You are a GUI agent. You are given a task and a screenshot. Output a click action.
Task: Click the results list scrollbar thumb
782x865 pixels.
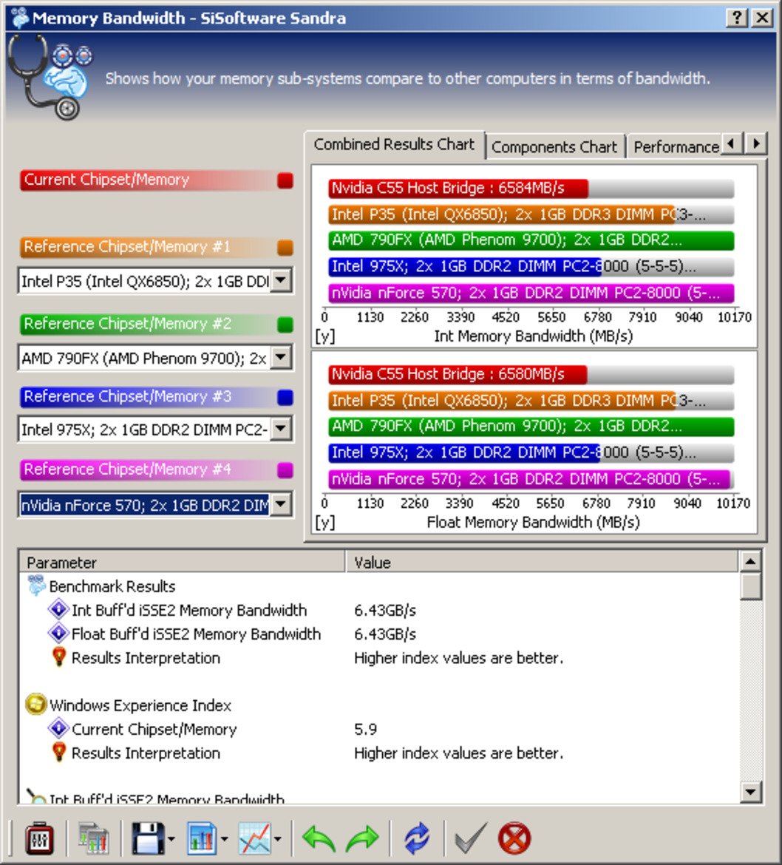coord(750,586)
